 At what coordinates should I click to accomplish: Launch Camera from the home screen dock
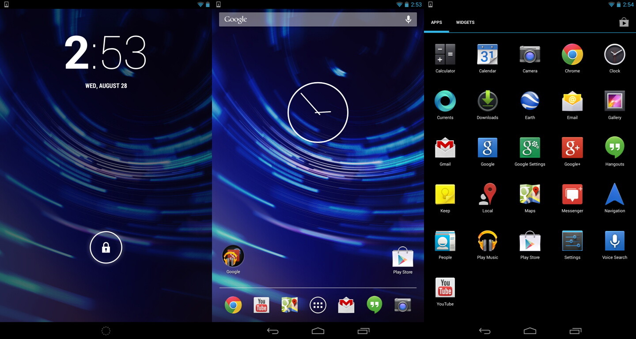point(403,305)
